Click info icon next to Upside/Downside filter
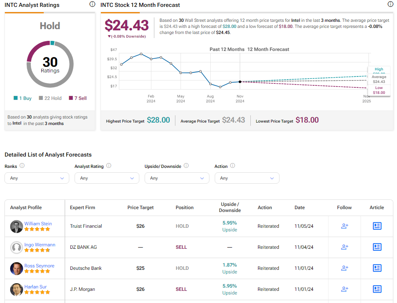Image resolution: width=397 pixels, height=303 pixels. click(x=186, y=166)
